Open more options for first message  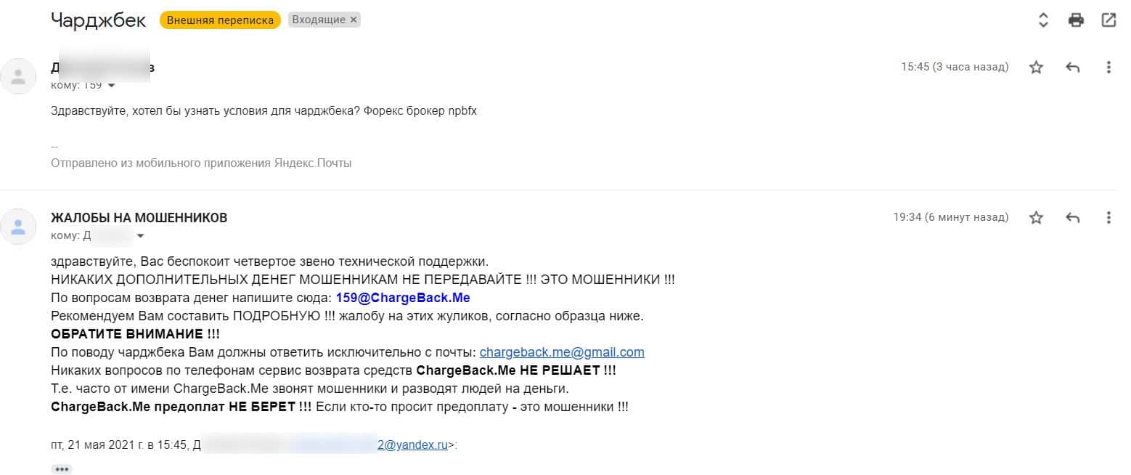click(x=1108, y=68)
